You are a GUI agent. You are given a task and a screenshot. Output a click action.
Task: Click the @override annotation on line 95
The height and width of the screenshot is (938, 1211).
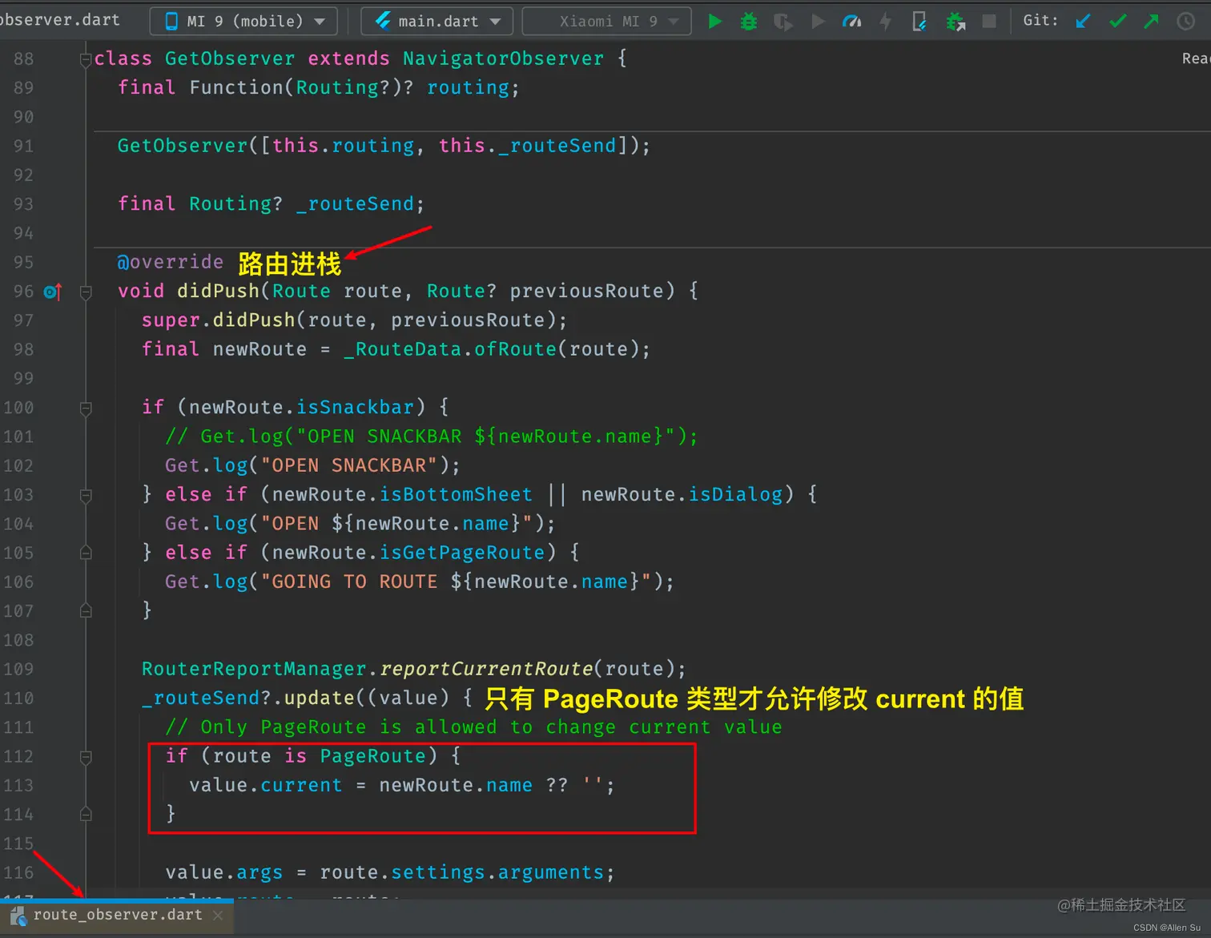click(171, 262)
